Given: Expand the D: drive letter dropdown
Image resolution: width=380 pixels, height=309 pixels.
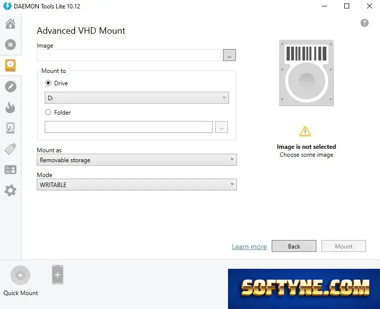Looking at the screenshot, I should coord(137,98).
